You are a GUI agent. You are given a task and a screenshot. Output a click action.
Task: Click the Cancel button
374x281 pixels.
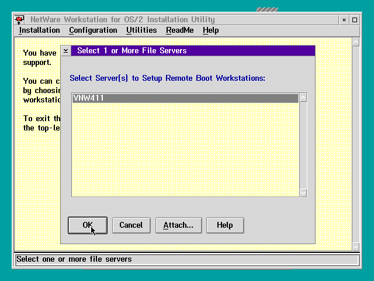coord(131,225)
